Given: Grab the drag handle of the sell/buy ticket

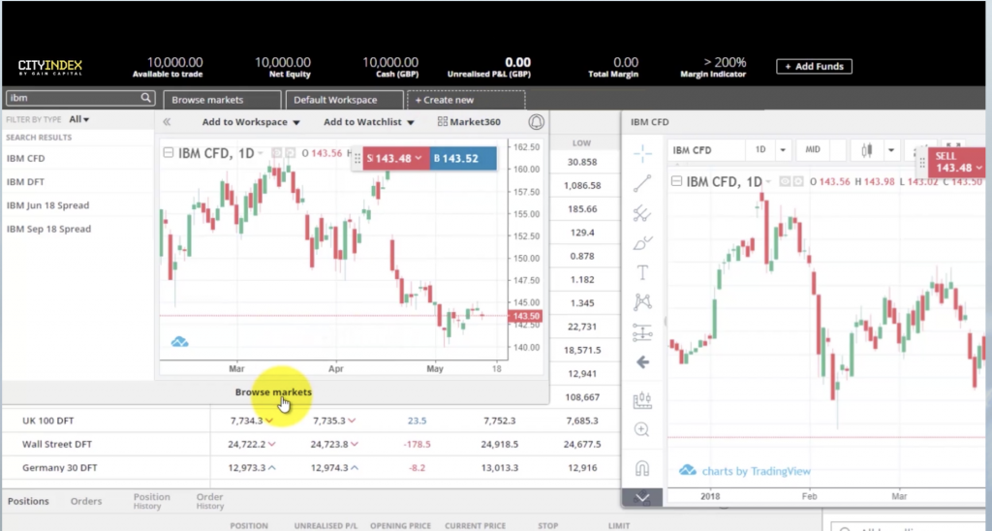Looking at the screenshot, I should 357,159.
